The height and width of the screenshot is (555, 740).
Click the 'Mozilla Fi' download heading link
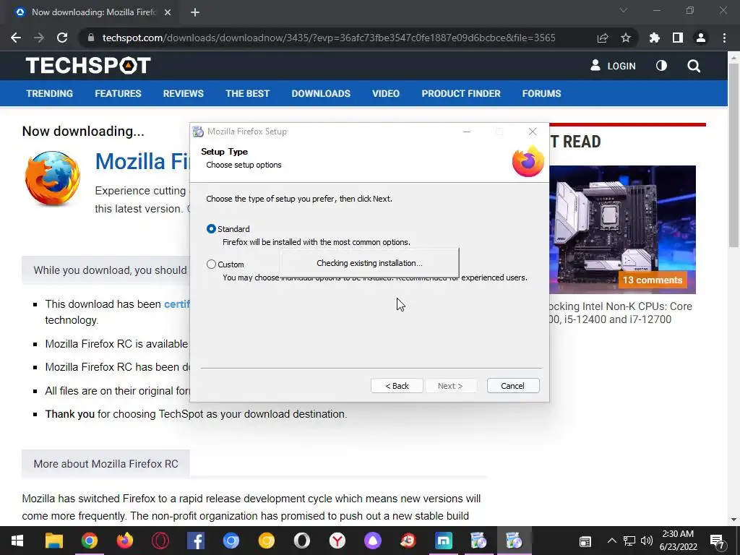point(142,161)
